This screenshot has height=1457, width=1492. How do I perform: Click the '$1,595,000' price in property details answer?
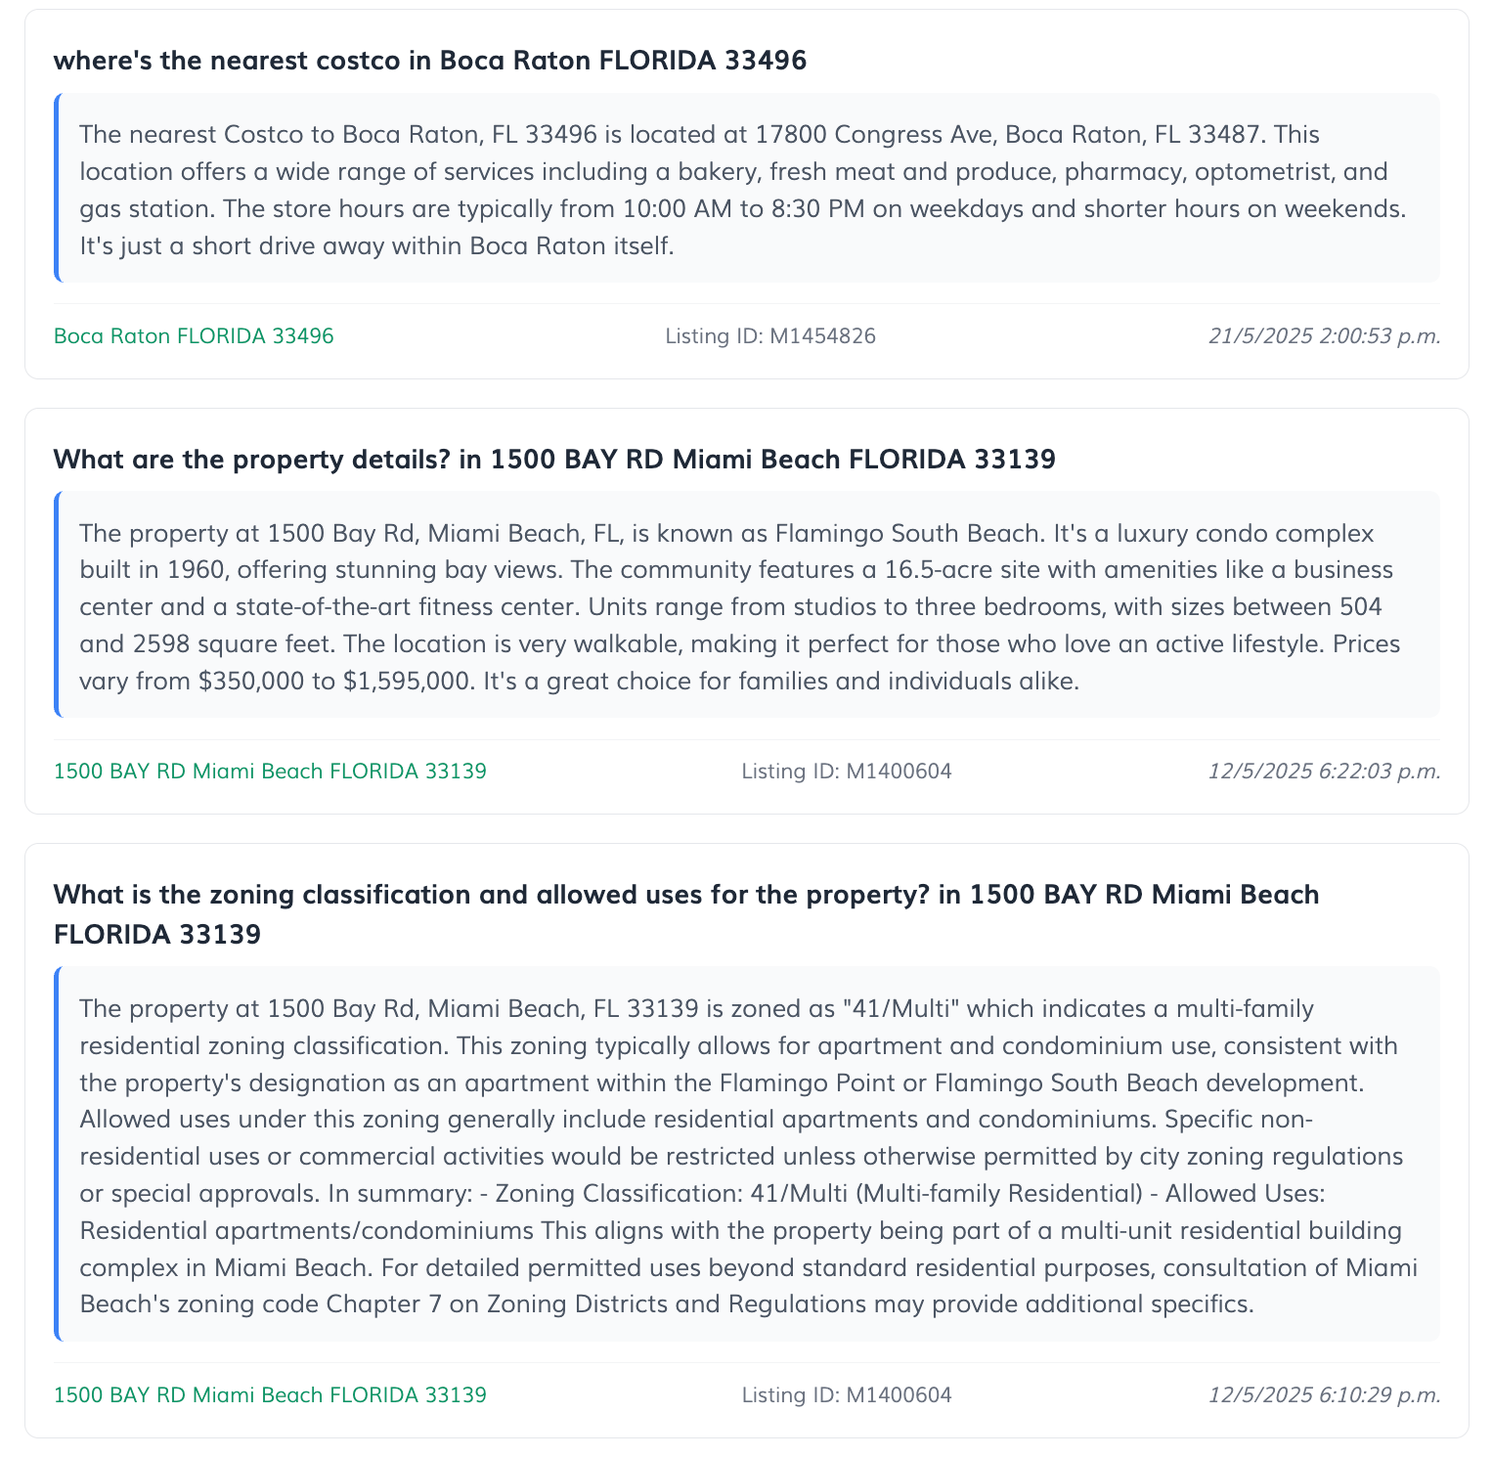pos(408,681)
